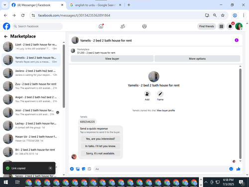Click the listing thumbnail in chat header

click(x=73, y=51)
